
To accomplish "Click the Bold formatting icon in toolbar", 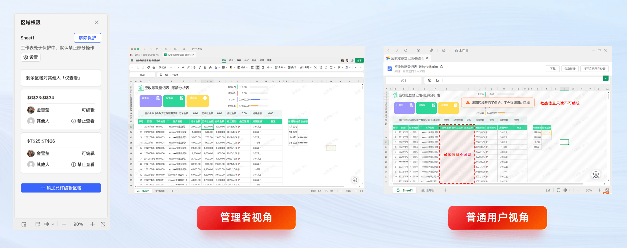I will point(194,67).
